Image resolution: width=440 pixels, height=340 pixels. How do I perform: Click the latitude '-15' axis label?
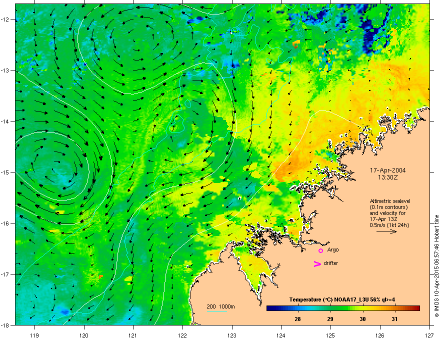pos(5,172)
